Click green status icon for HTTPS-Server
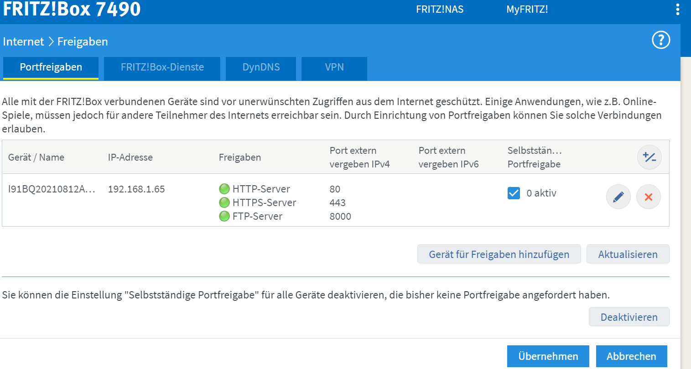This screenshot has width=691, height=369. [224, 202]
